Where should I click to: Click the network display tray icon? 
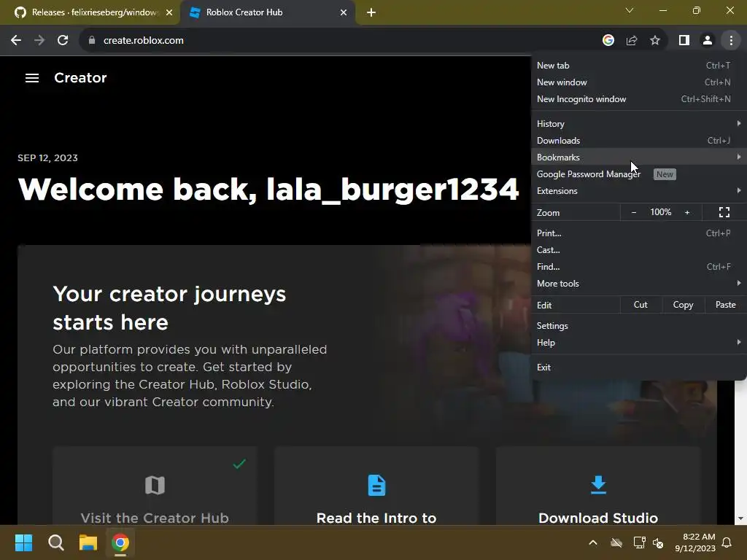pyautogui.click(x=639, y=542)
